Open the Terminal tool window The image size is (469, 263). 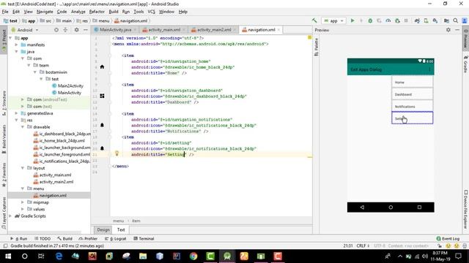coord(144,239)
